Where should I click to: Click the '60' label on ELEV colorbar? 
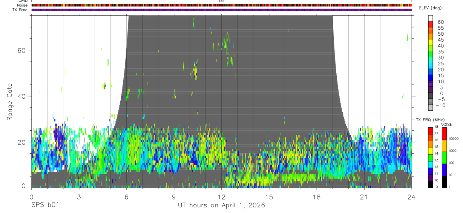(440, 22)
